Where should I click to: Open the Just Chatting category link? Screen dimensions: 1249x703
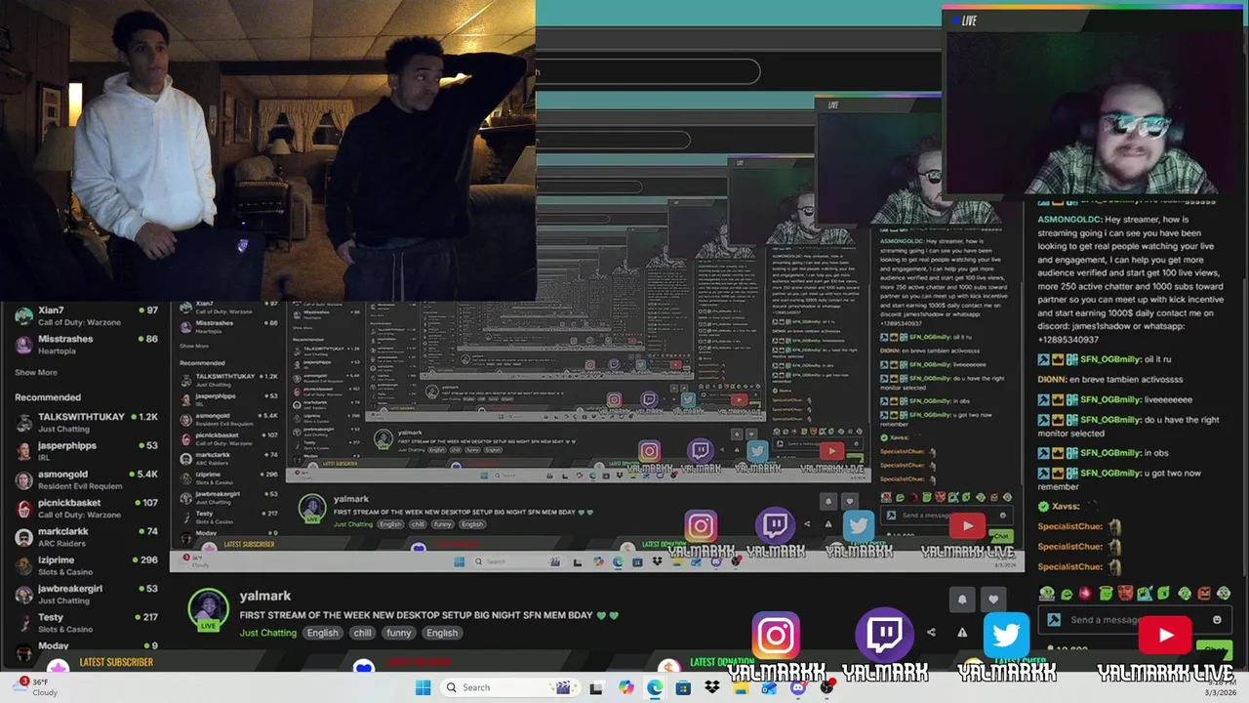(x=268, y=633)
